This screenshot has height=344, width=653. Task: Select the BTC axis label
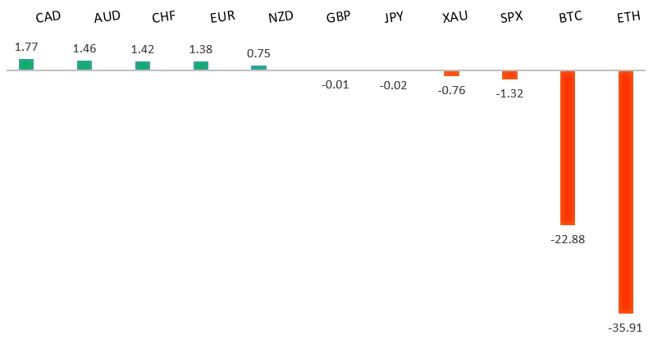coord(569,17)
